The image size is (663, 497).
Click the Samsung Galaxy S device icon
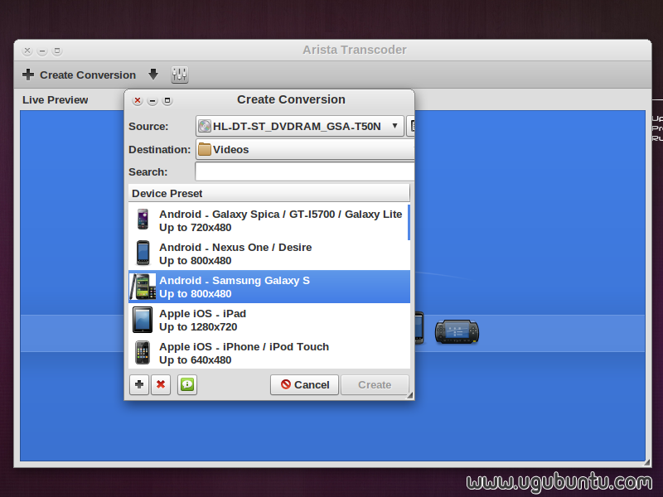pos(143,287)
